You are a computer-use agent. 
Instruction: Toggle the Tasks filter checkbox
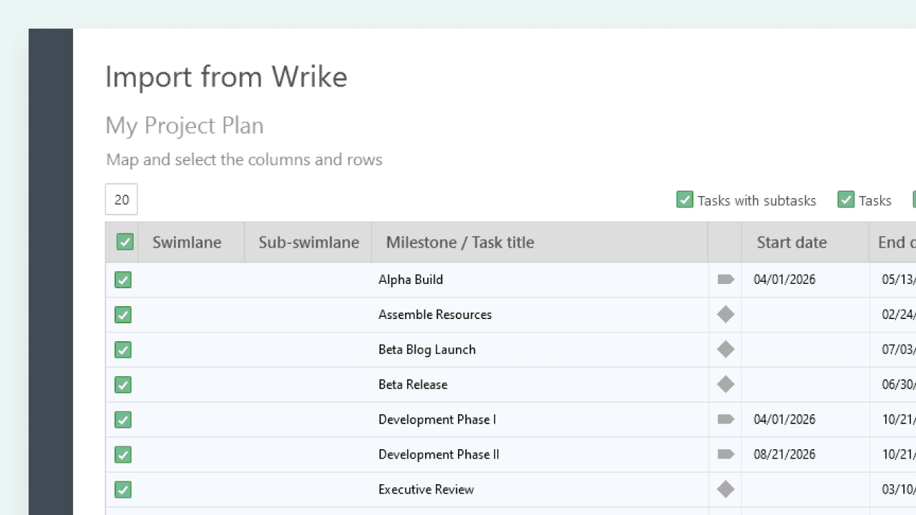click(x=846, y=200)
